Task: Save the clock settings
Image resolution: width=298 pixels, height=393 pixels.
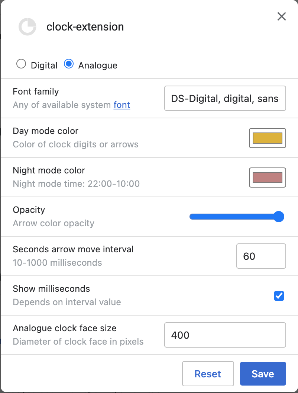Action: click(x=263, y=374)
